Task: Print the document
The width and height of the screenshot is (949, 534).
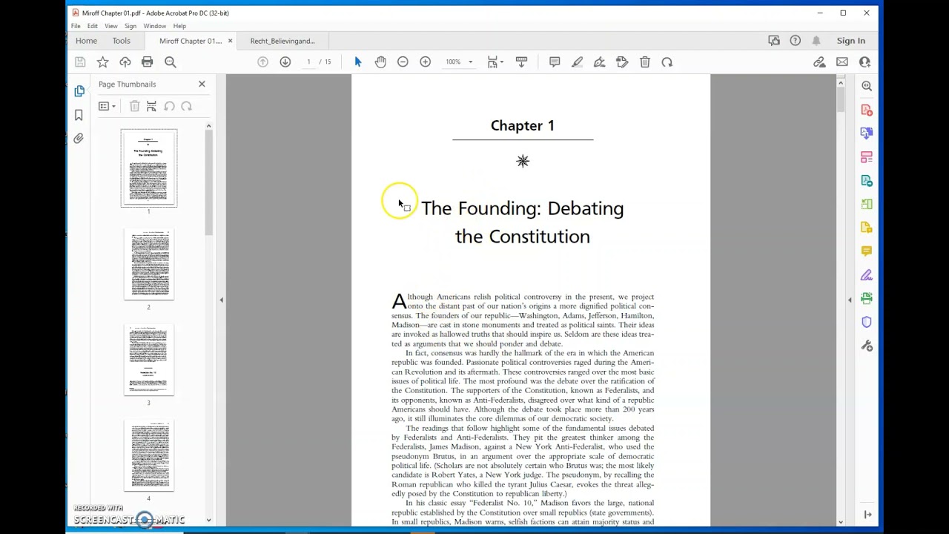Action: click(x=147, y=62)
